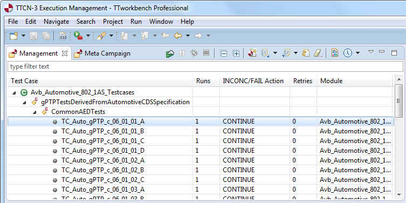Open the New wizard dropdown arrow

click(x=23, y=36)
